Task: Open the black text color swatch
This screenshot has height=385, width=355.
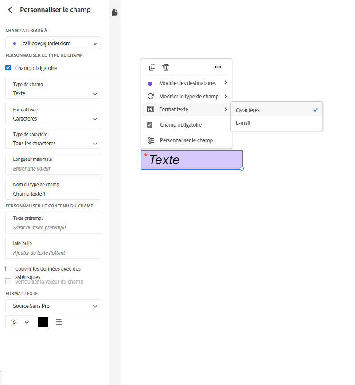Action: tap(43, 322)
